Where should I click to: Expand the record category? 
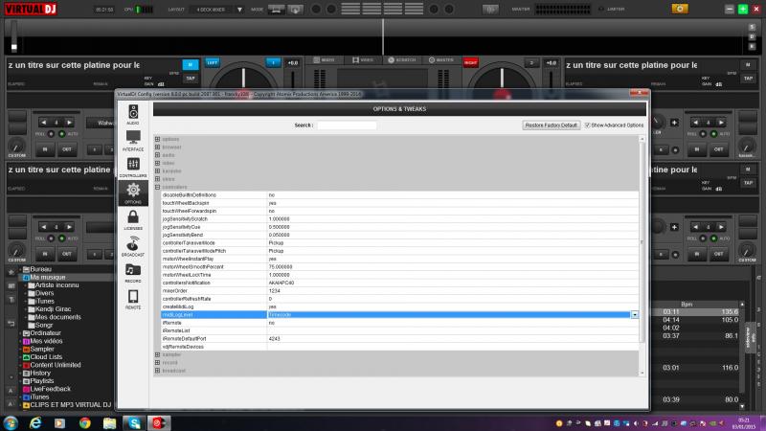[x=157, y=363]
